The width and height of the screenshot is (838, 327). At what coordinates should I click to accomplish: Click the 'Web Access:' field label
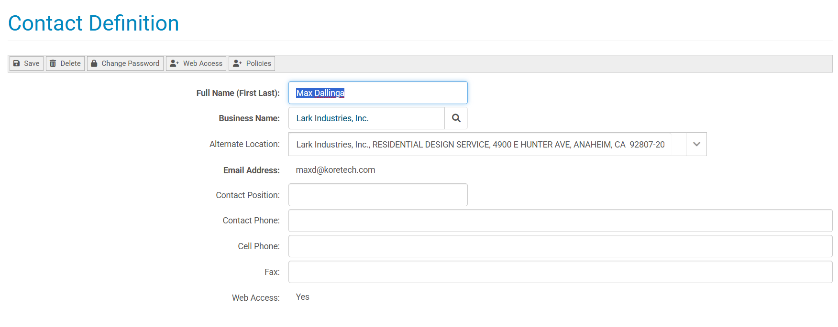tap(256, 298)
